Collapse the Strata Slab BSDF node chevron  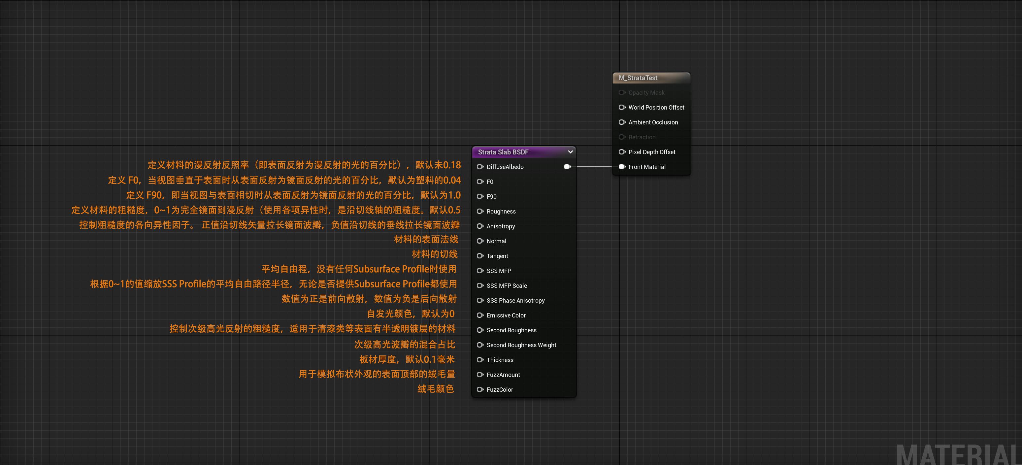coord(570,152)
